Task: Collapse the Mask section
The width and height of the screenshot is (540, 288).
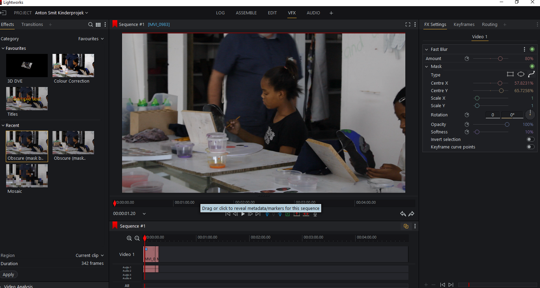Action: pyautogui.click(x=426, y=67)
